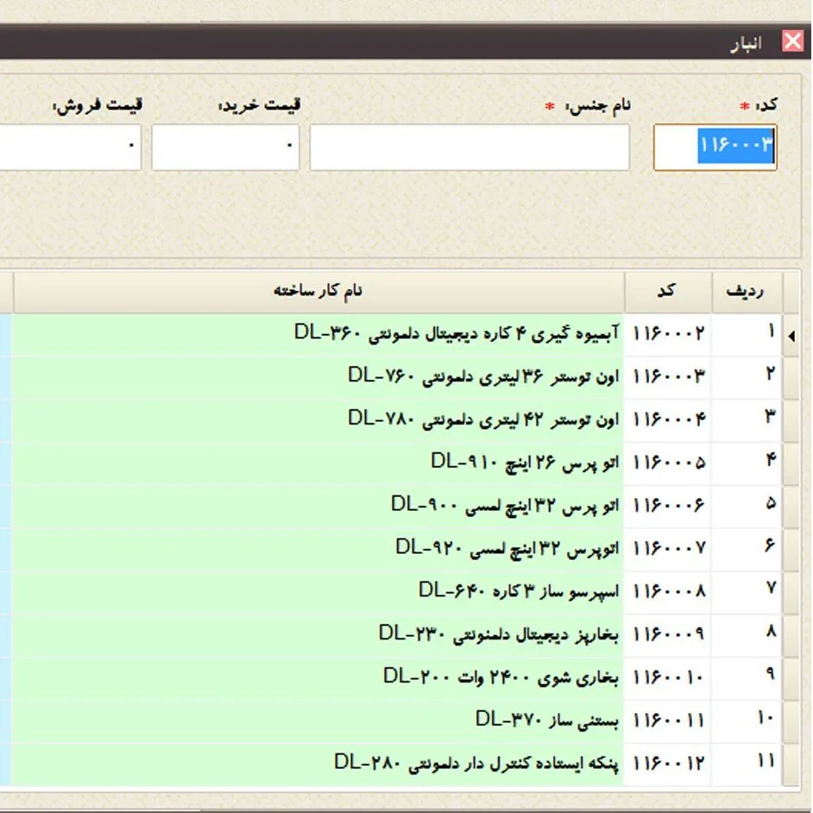This screenshot has width=813, height=813.
Task: Click code cell 1160010
Action: [669, 677]
